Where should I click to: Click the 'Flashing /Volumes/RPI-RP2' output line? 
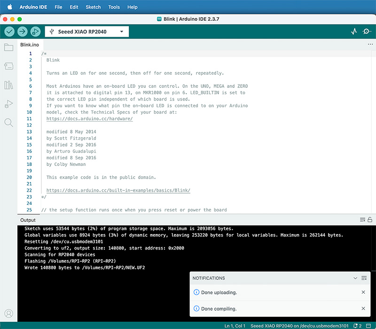point(70,261)
